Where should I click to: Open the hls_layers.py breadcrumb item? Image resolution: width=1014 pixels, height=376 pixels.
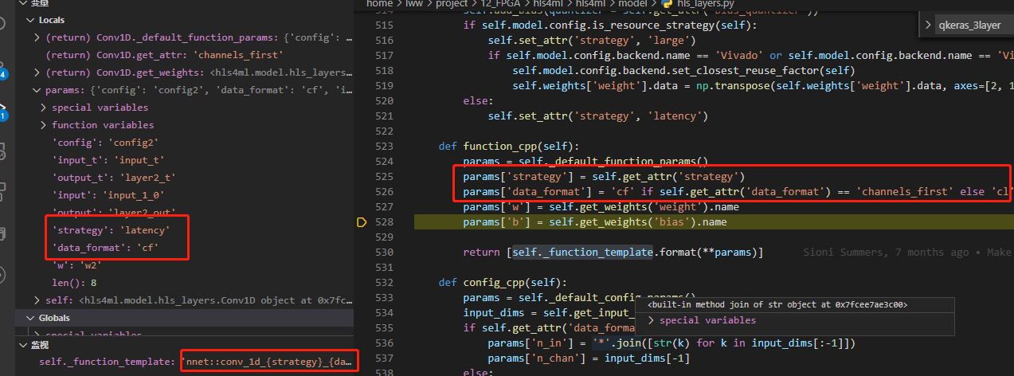pos(705,4)
